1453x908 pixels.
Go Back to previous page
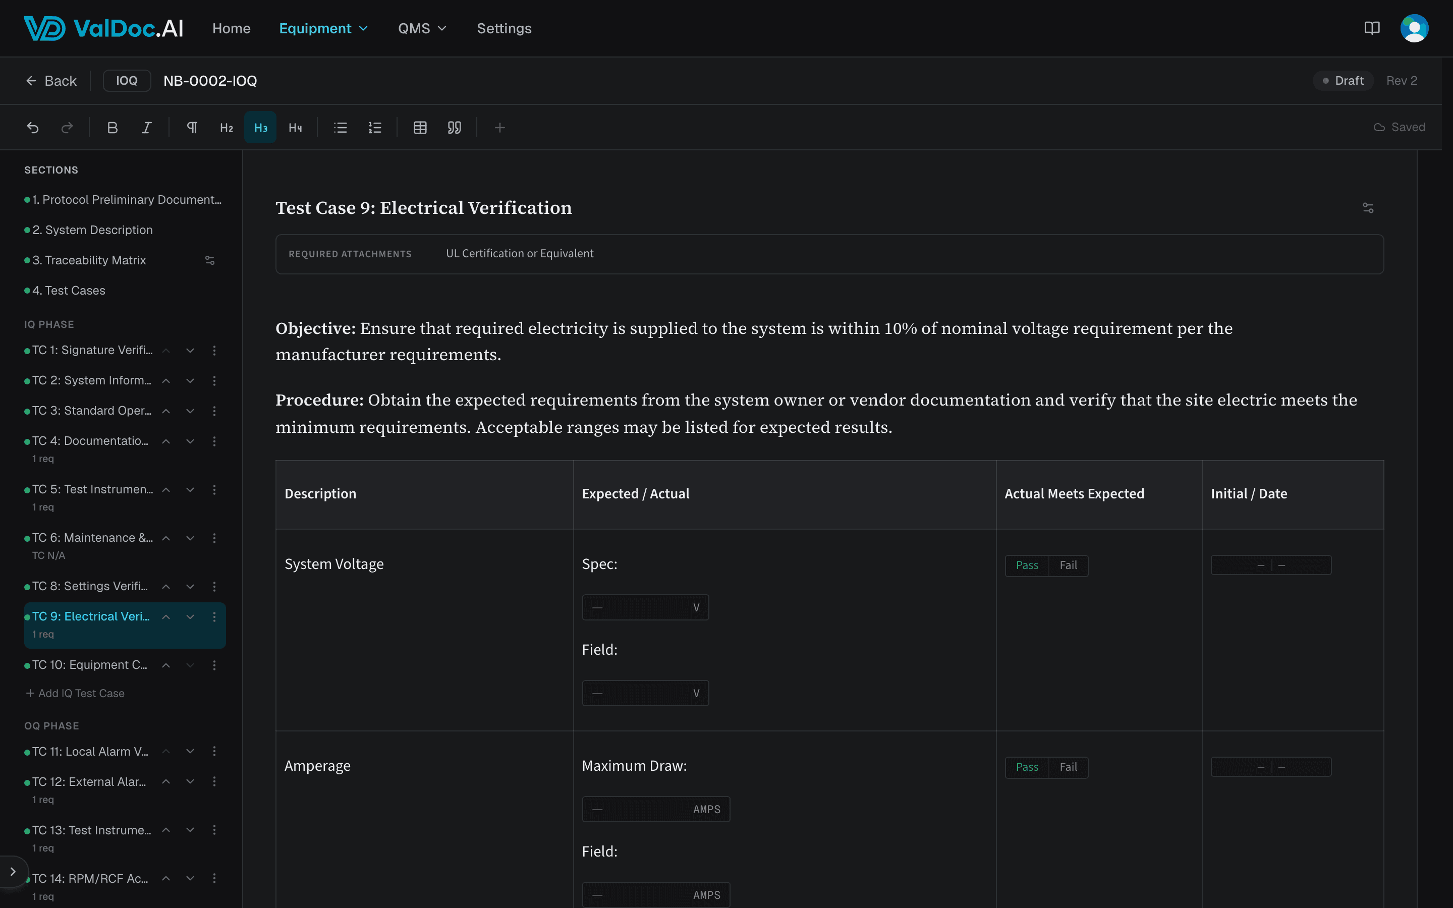pos(51,81)
